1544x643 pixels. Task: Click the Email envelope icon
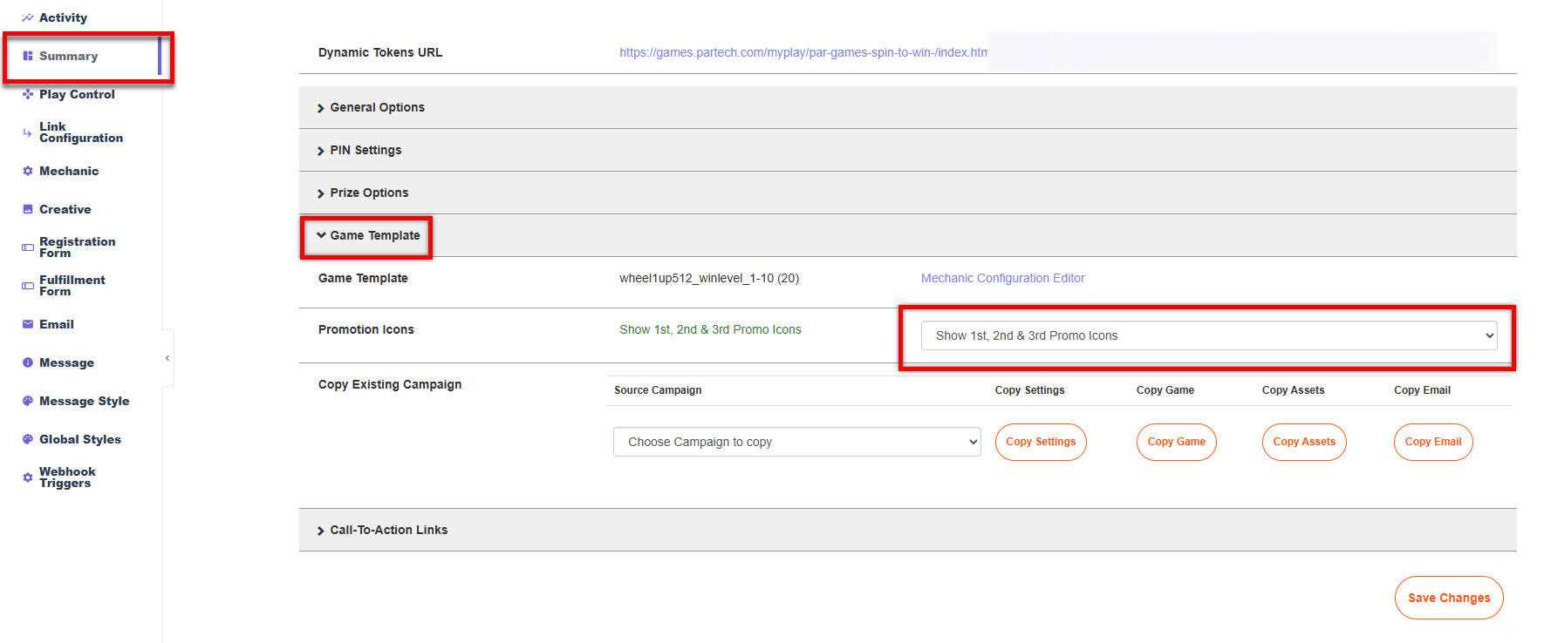(28, 324)
